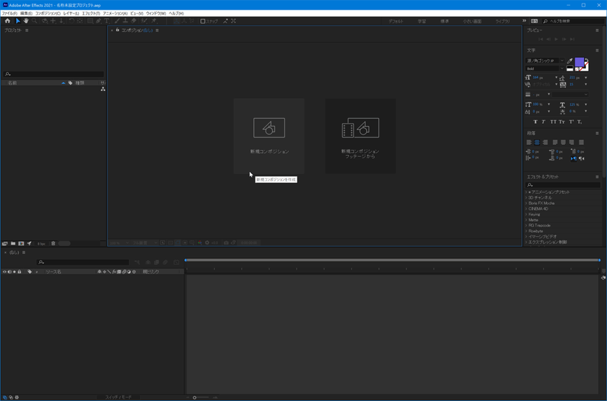Viewport: 607px width, 401px height.
Task: Select center text alignment in Paragraph panel
Action: pyautogui.click(x=538, y=142)
